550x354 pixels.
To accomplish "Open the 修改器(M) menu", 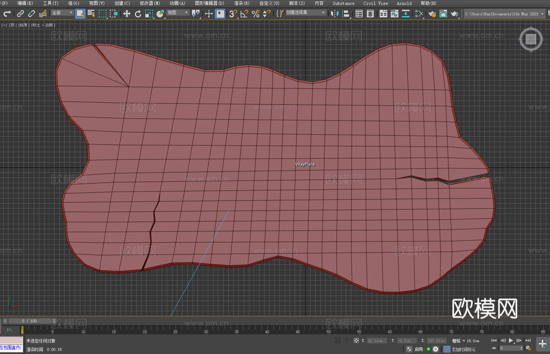I will (x=150, y=3).
